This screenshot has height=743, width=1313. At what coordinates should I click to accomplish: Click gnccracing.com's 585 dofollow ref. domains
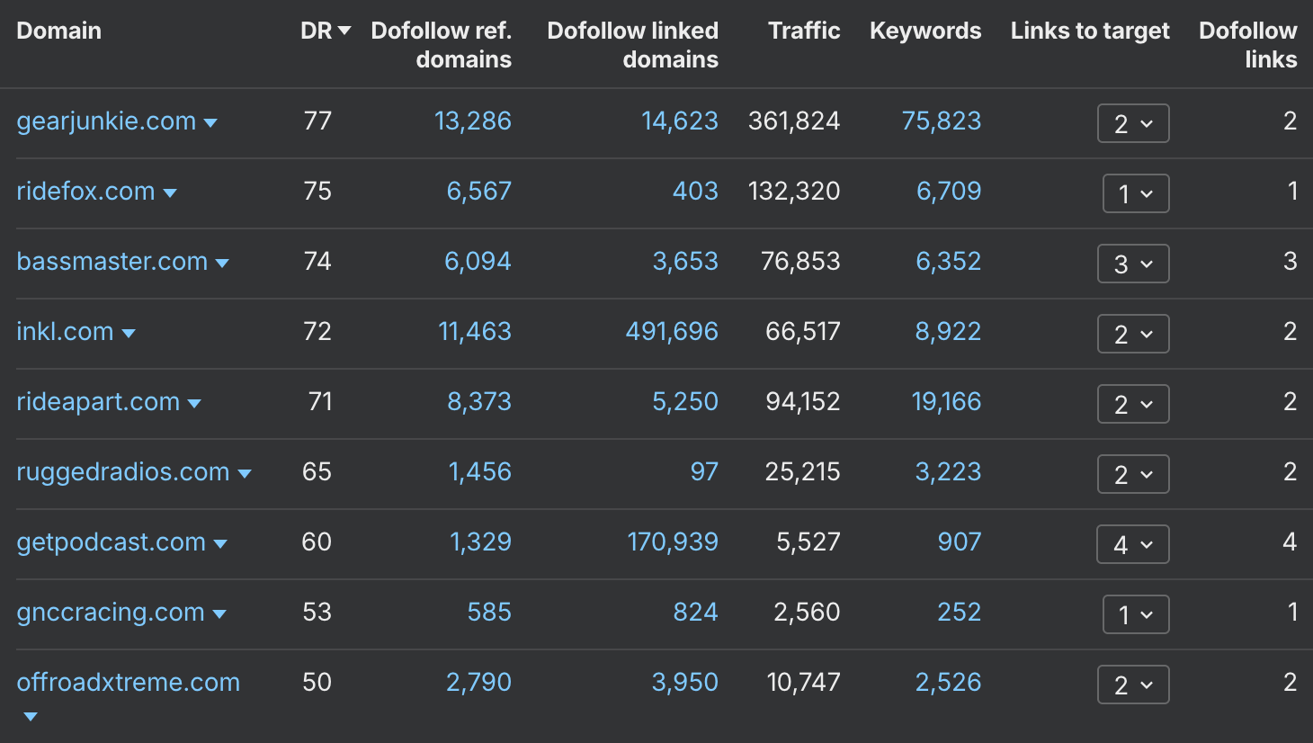point(489,613)
